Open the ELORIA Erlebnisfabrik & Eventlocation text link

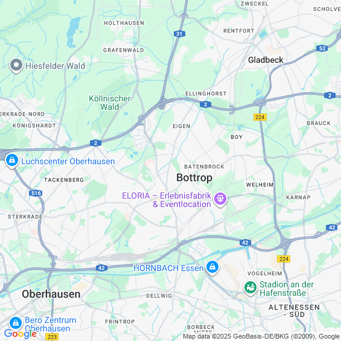point(167,200)
